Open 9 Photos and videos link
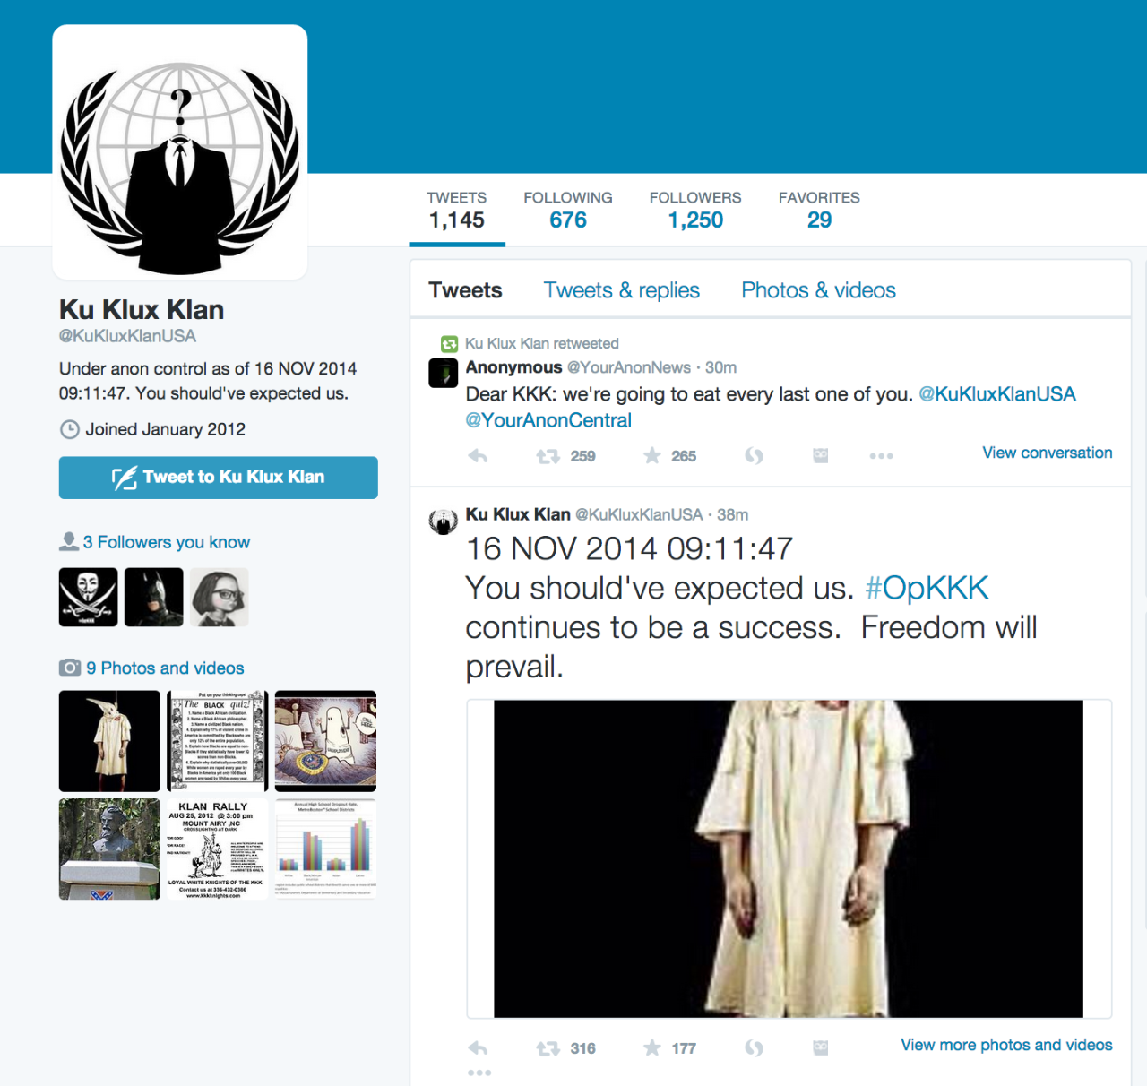This screenshot has height=1086, width=1147. pyautogui.click(x=165, y=668)
